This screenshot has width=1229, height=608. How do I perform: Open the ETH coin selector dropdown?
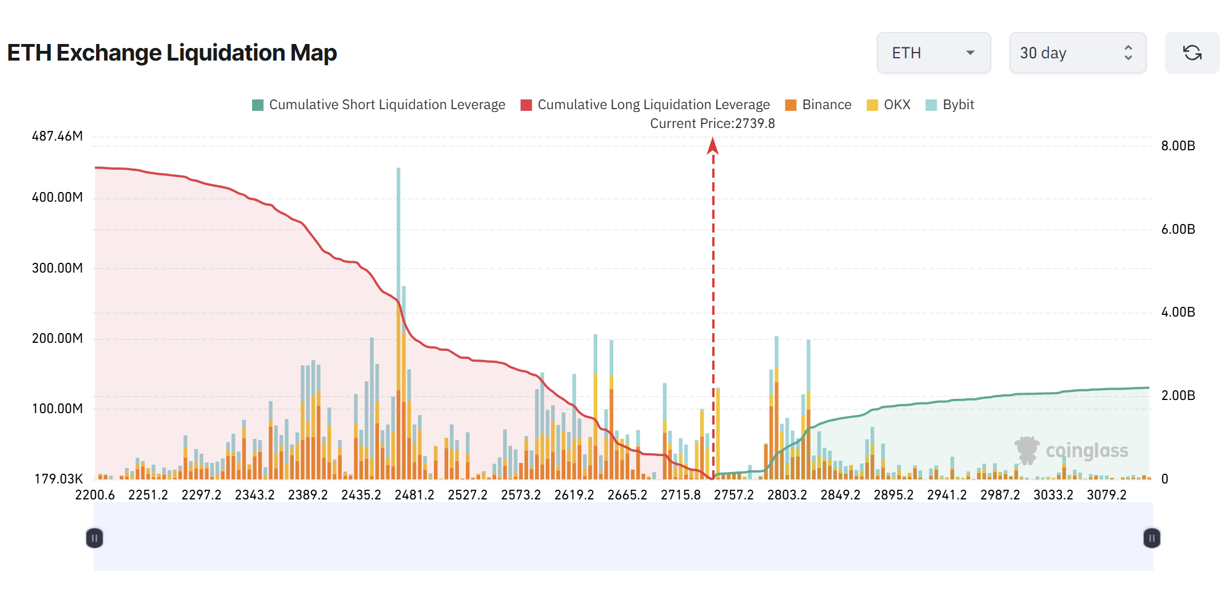click(x=933, y=53)
